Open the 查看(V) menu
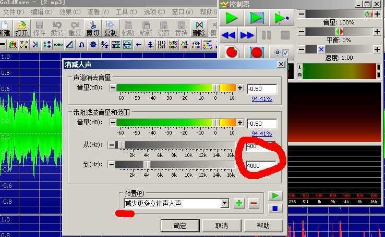Screen dimensions: 385x237 pos(98,12)
